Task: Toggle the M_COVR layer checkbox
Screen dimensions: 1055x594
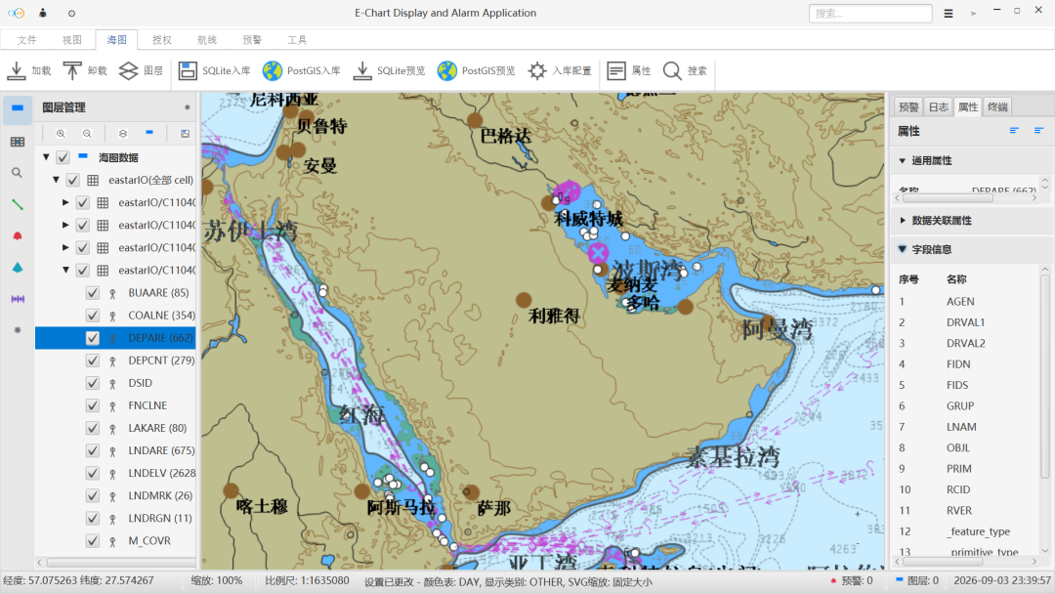Action: (92, 541)
